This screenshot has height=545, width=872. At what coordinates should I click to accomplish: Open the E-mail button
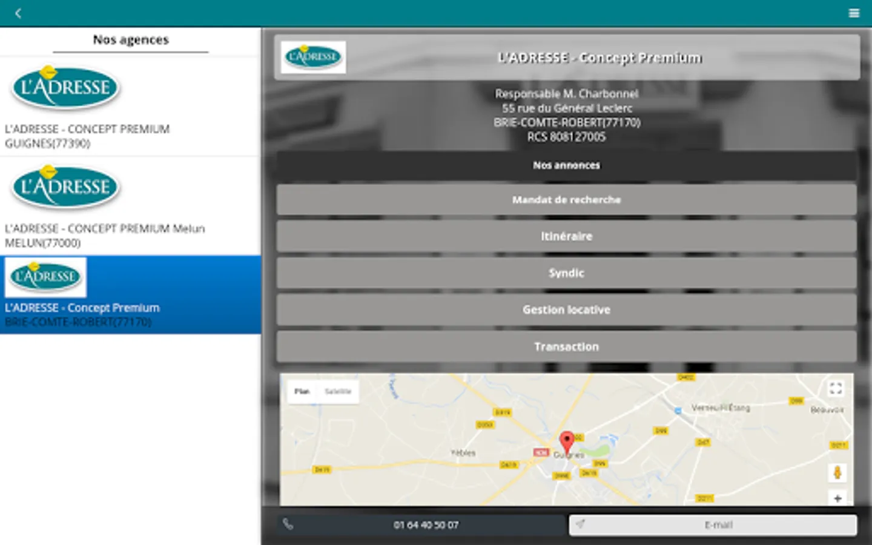click(x=713, y=525)
